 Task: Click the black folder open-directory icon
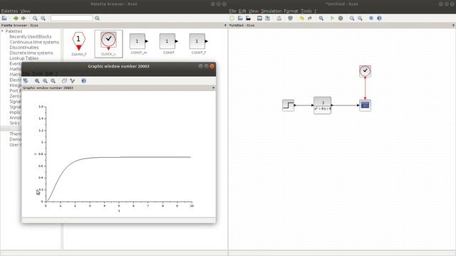pyautogui.click(x=249, y=18)
